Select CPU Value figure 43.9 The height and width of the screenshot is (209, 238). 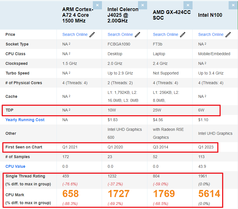pos(202,166)
